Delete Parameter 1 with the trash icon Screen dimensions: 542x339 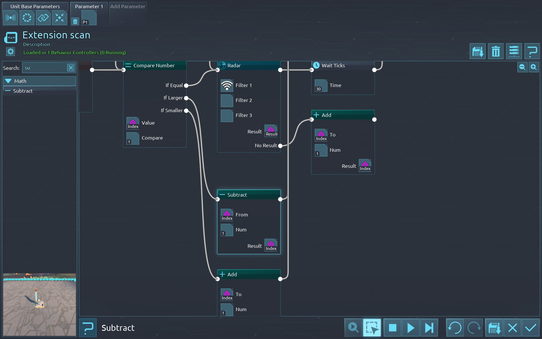point(75,21)
